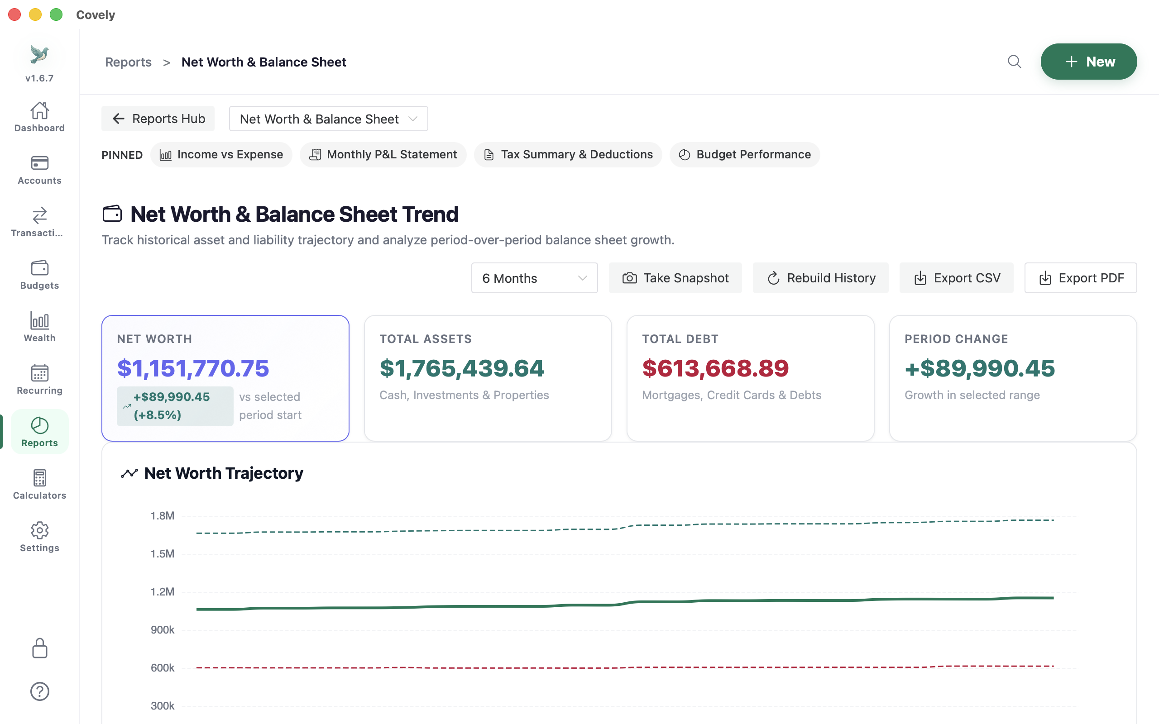Select the Reports sidebar item

tap(39, 432)
